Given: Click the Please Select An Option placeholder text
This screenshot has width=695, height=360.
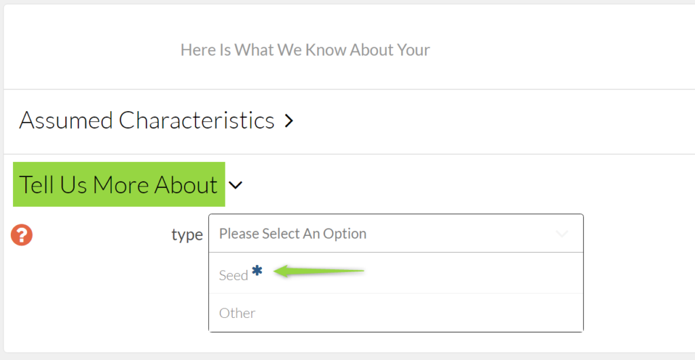Looking at the screenshot, I should click(x=293, y=234).
